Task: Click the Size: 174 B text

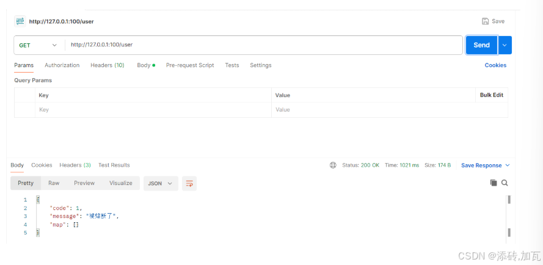Action: (x=438, y=165)
